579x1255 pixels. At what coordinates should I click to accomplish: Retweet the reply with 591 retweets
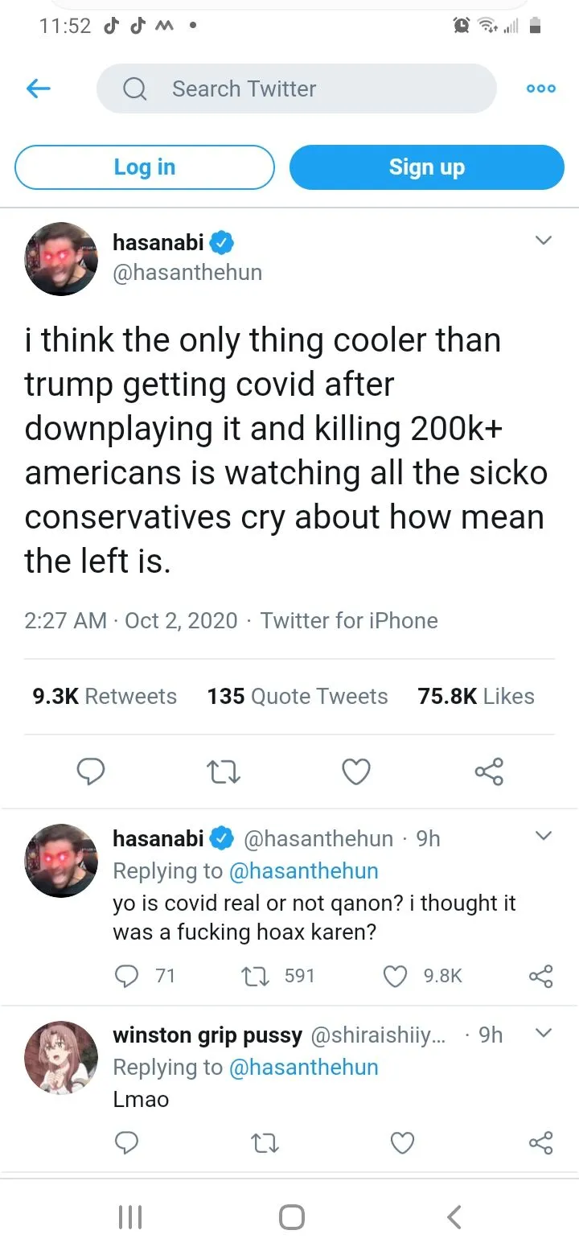[x=255, y=976]
